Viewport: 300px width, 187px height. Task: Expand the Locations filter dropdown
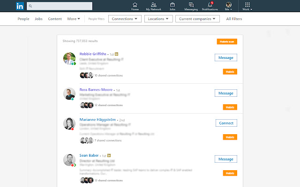coord(158,19)
